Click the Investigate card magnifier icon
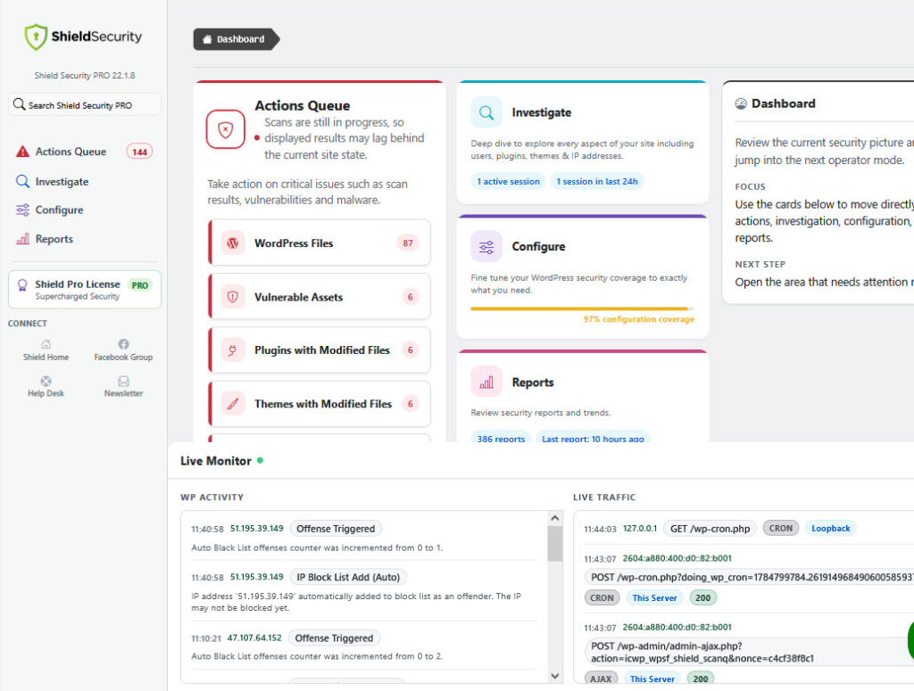The width and height of the screenshot is (914, 691). click(486, 112)
